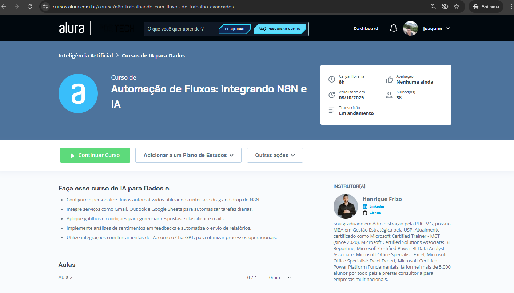Click the browser address bar URL
Image resolution: width=514 pixels, height=293 pixels.
143,7
